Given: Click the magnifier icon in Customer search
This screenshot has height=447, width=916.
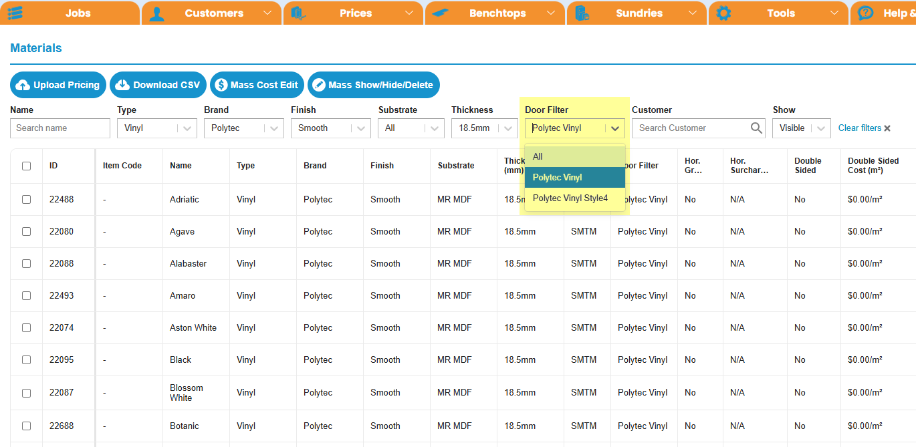Looking at the screenshot, I should pos(756,128).
